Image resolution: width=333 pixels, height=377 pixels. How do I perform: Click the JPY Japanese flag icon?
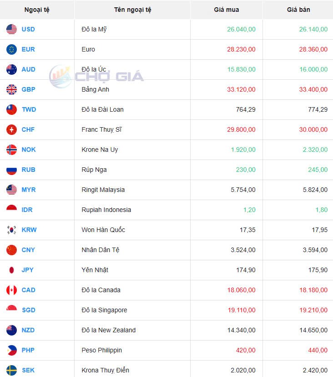tap(11, 270)
